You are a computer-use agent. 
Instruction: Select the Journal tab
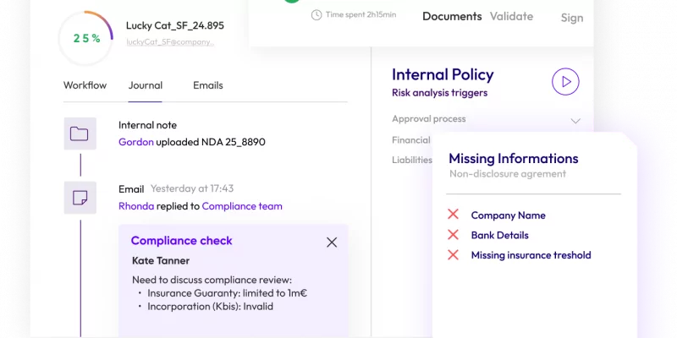145,85
